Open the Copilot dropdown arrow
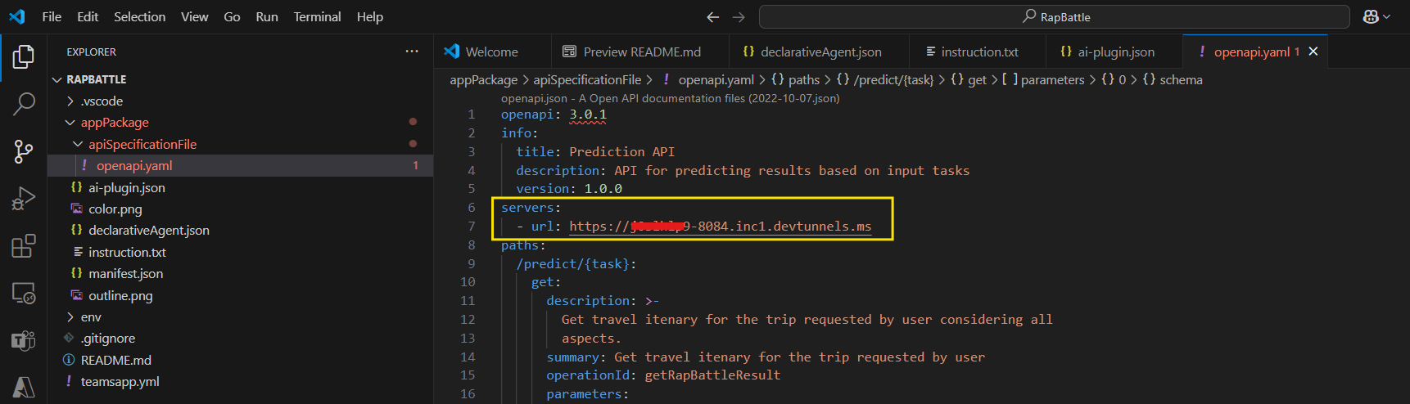This screenshot has height=404, width=1410. pos(1386,17)
